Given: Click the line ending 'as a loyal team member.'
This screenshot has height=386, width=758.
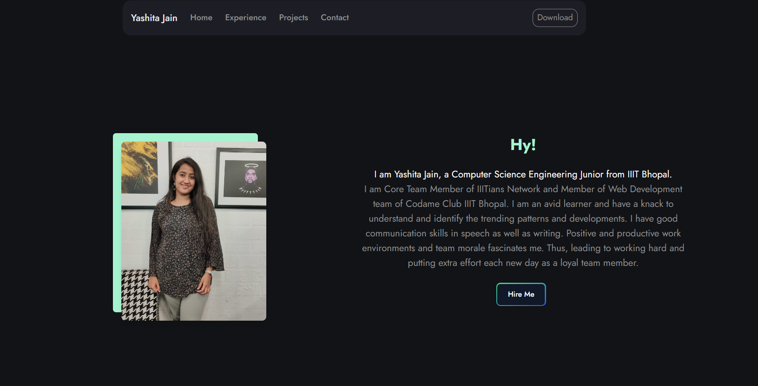Looking at the screenshot, I should pos(523,263).
